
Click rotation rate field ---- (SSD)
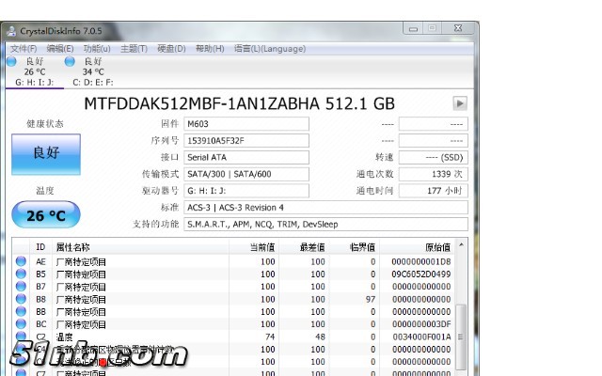[x=433, y=157]
